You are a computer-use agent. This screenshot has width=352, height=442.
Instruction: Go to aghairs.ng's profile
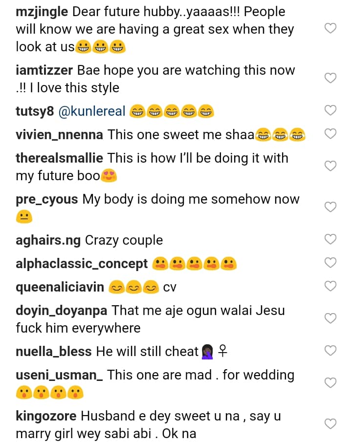click(48, 240)
